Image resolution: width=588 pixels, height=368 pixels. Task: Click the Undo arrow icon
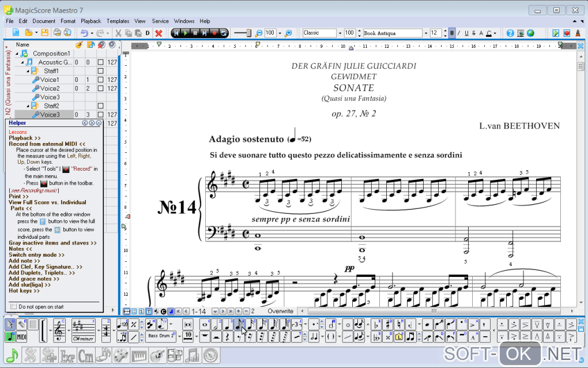[x=84, y=33]
